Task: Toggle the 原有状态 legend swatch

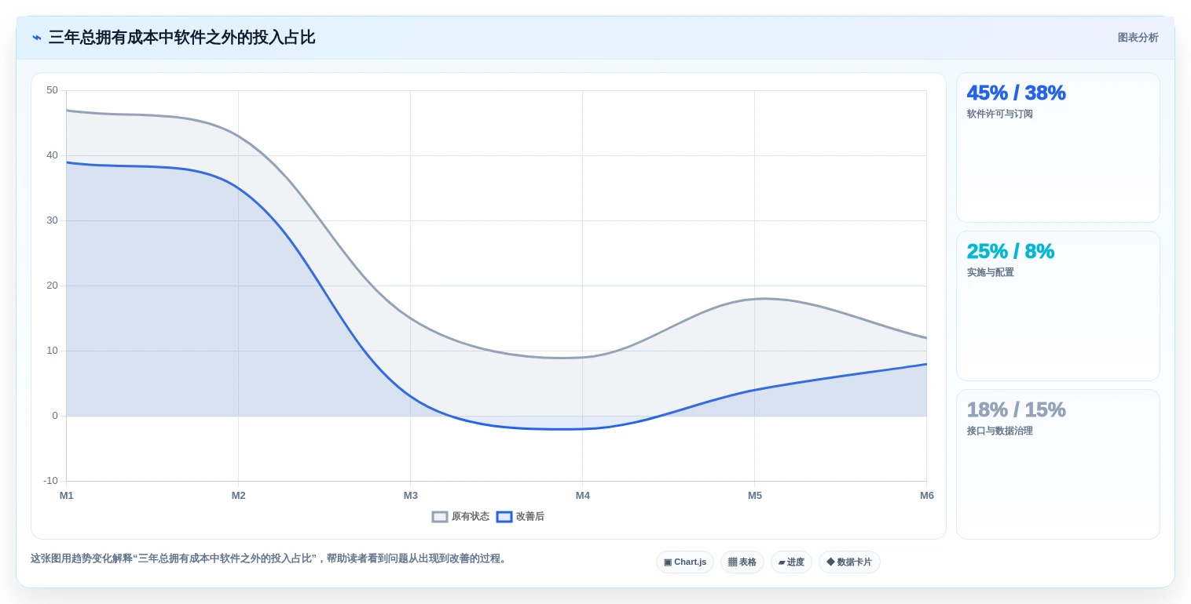Action: [x=440, y=517]
